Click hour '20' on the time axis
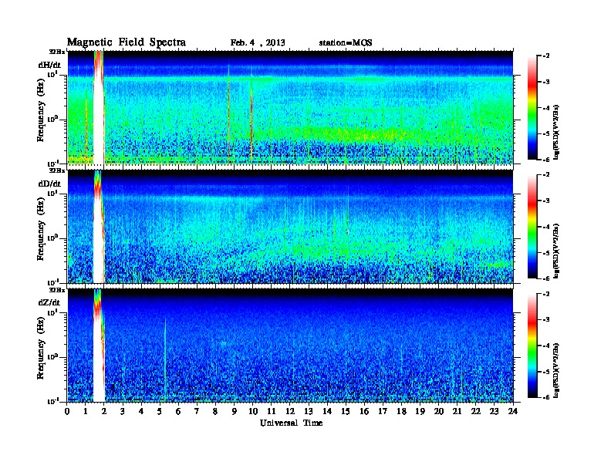The height and width of the screenshot is (472, 611). coord(439,411)
